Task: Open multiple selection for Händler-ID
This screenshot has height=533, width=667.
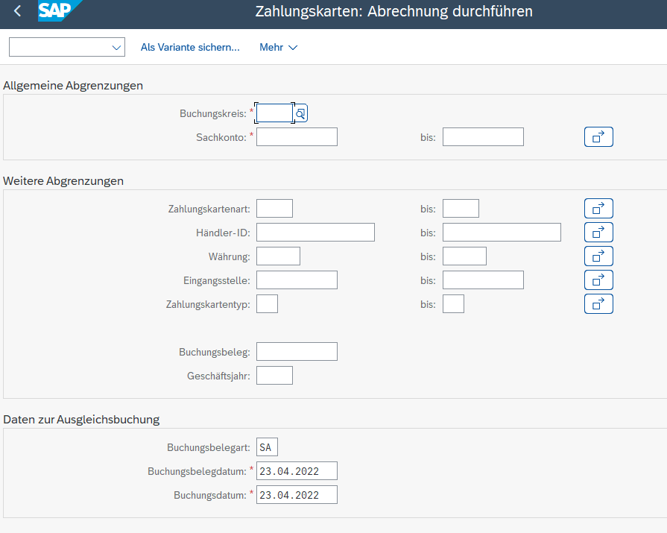Action: click(x=598, y=233)
